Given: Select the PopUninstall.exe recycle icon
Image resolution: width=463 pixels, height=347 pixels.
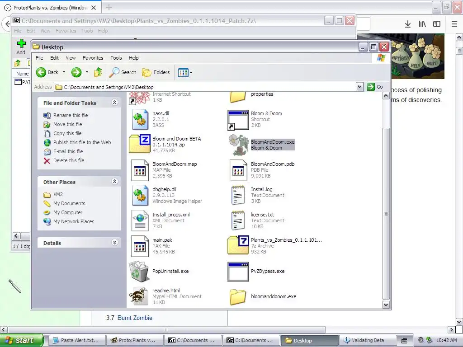Looking at the screenshot, I should pyautogui.click(x=139, y=272).
